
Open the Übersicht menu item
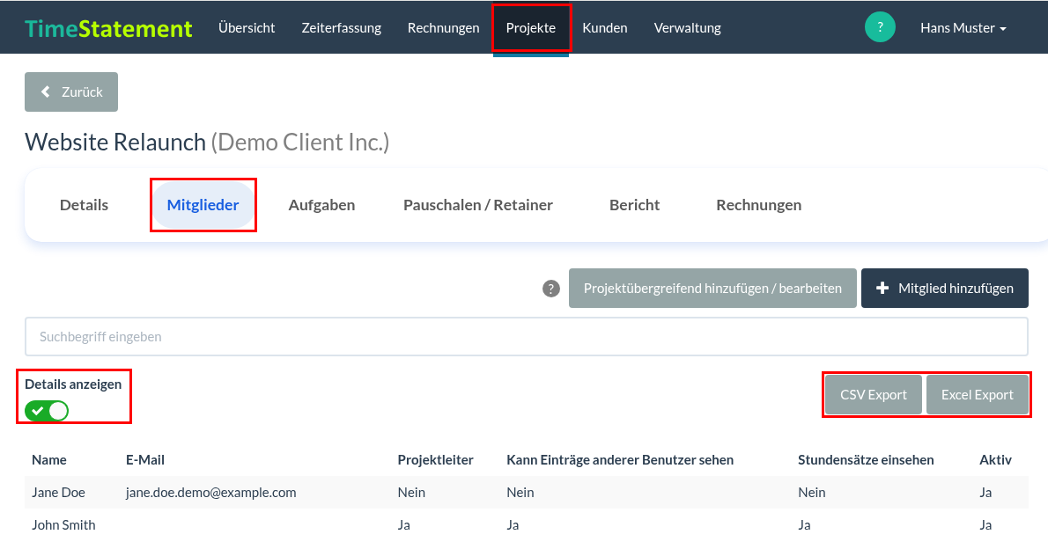click(x=247, y=28)
